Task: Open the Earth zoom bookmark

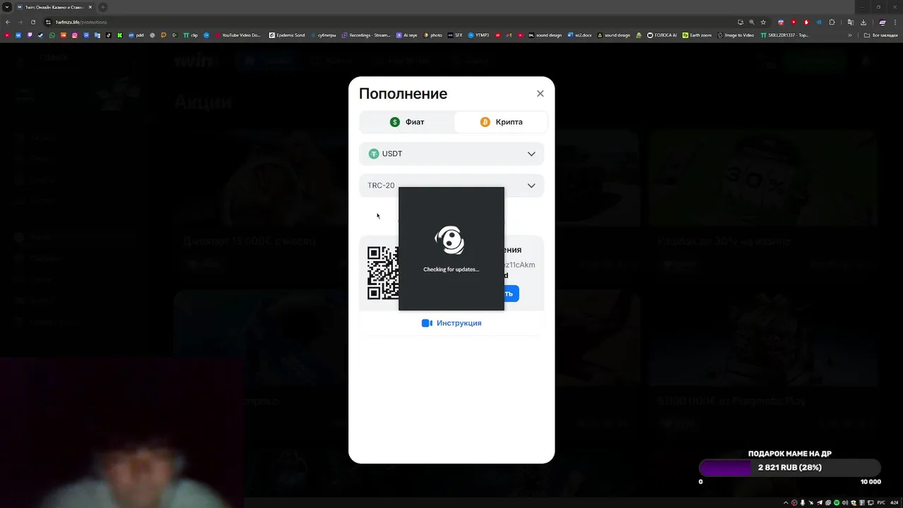Action: (697, 35)
